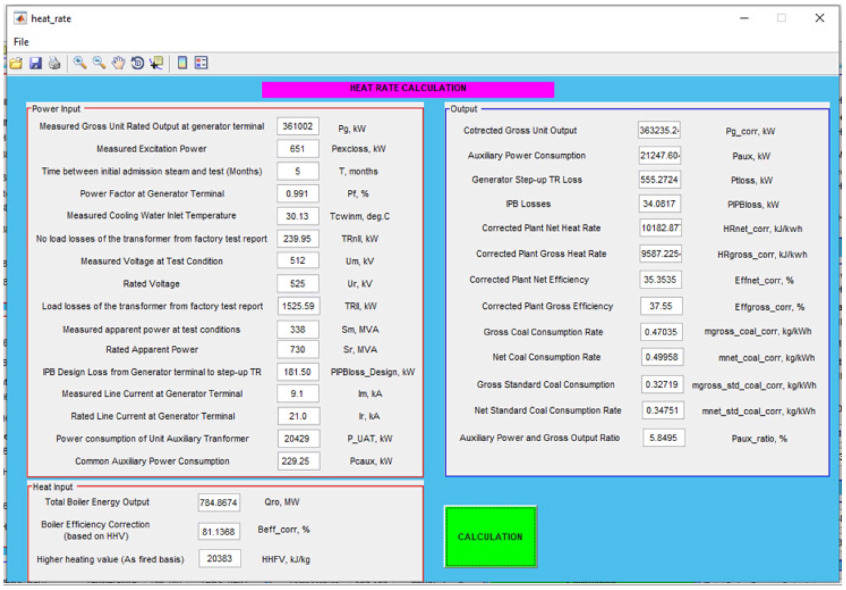The image size is (846, 590).
Task: Click the Higher heating value input field
Action: [220, 559]
